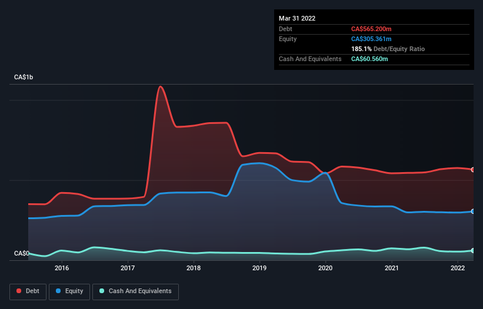Click tooltip Cash And Equivalents row label
The width and height of the screenshot is (483, 309).
[x=310, y=59]
